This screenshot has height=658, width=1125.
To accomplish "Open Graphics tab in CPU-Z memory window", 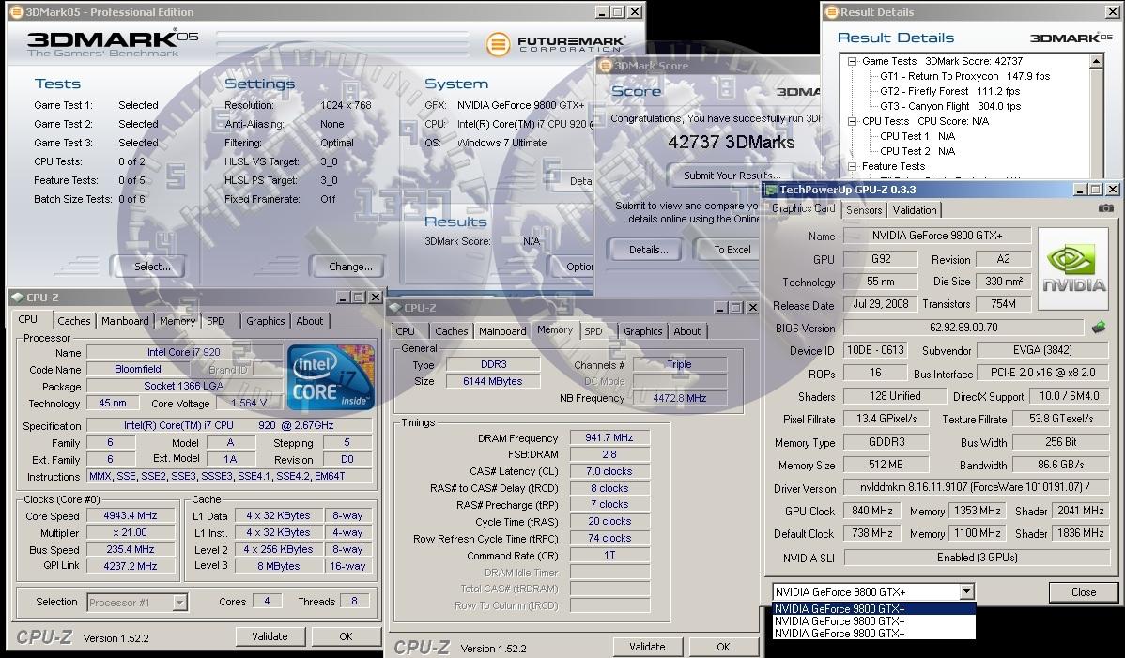I will [643, 331].
